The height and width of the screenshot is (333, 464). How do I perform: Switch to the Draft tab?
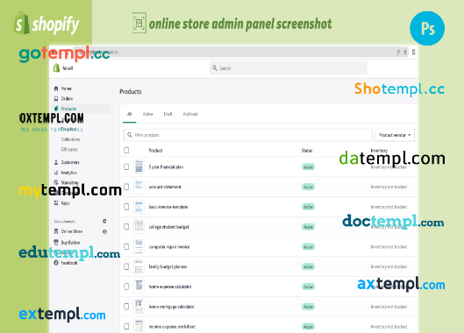(x=168, y=114)
